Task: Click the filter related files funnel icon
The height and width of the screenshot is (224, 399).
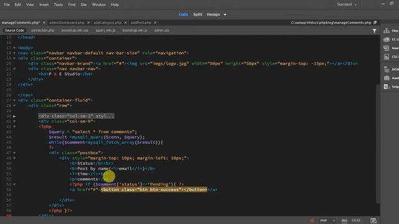Action: point(374,30)
